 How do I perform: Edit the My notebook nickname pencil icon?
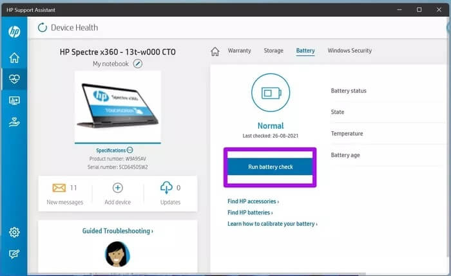pos(138,64)
